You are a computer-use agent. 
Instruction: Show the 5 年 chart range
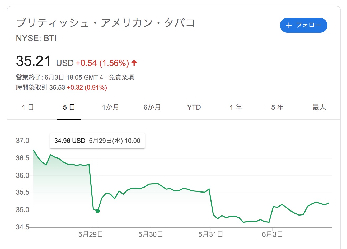(x=277, y=107)
